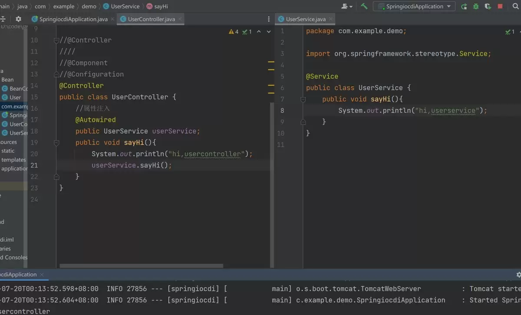Click the Run with Coverage shield icon
Screen dimensions: 521x315
point(488,7)
